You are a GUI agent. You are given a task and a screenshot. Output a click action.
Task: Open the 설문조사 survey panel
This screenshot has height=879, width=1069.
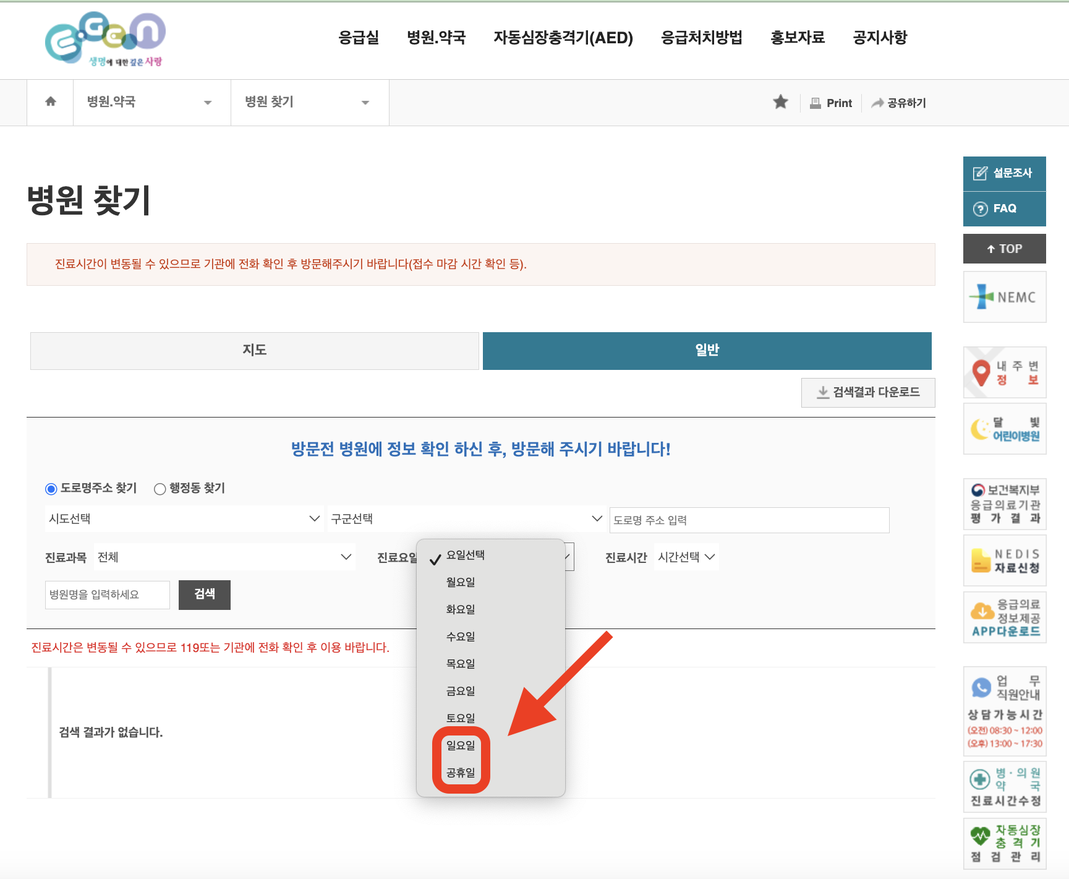(1003, 174)
